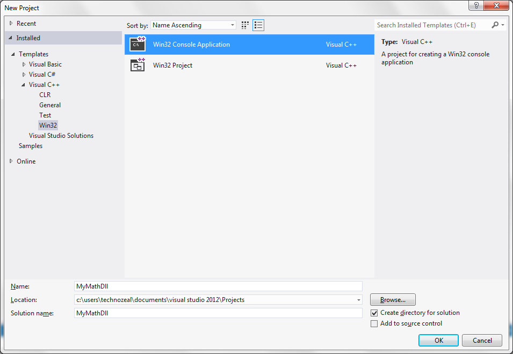
Task: Toggle Create directory for solution checkbox
Action: click(x=374, y=313)
